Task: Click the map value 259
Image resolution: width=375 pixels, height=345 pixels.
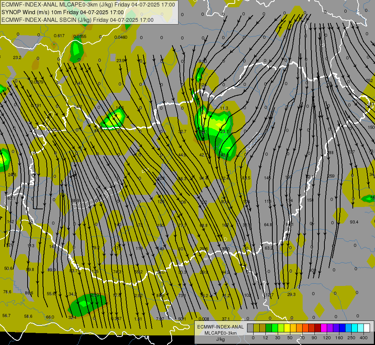Action: click(x=331, y=176)
